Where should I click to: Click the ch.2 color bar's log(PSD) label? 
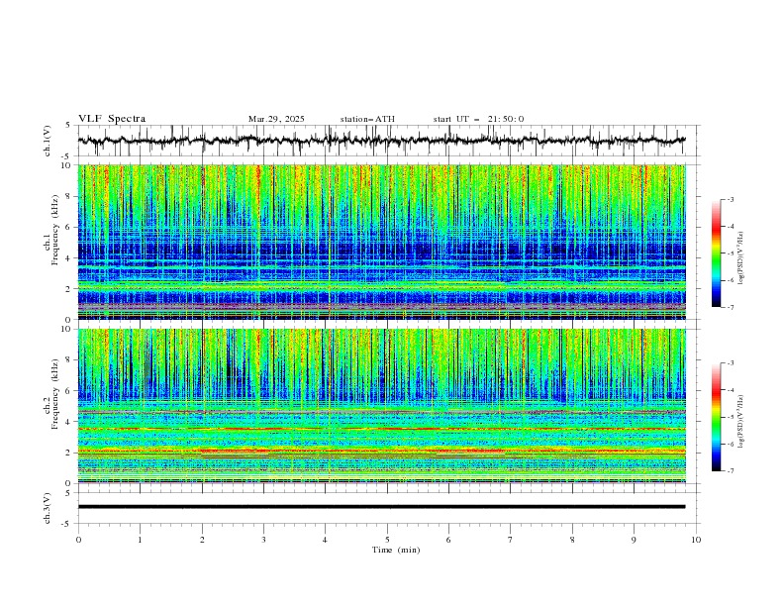click(x=740, y=422)
